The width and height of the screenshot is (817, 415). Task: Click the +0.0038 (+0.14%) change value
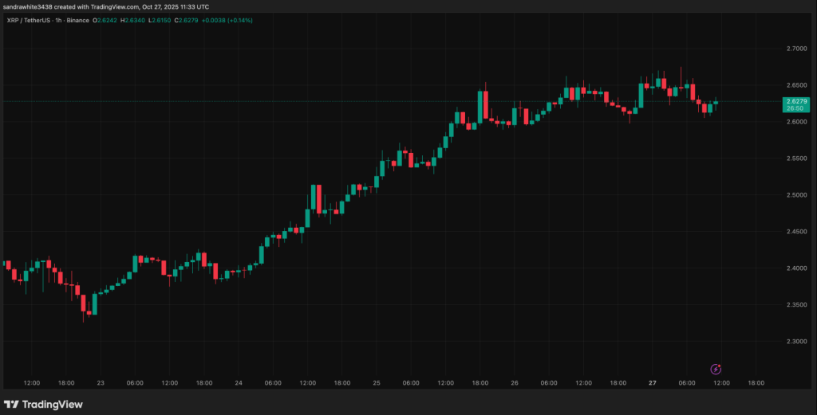[x=230, y=20]
